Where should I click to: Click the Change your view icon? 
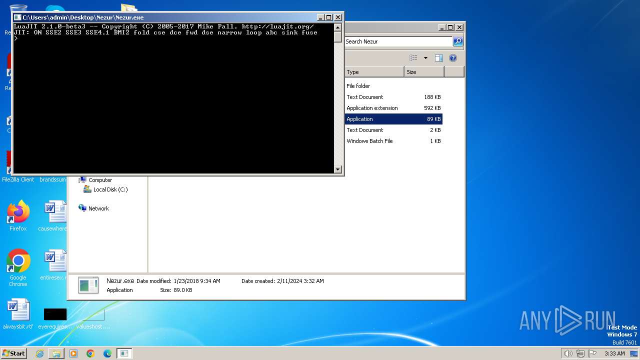tap(413, 58)
